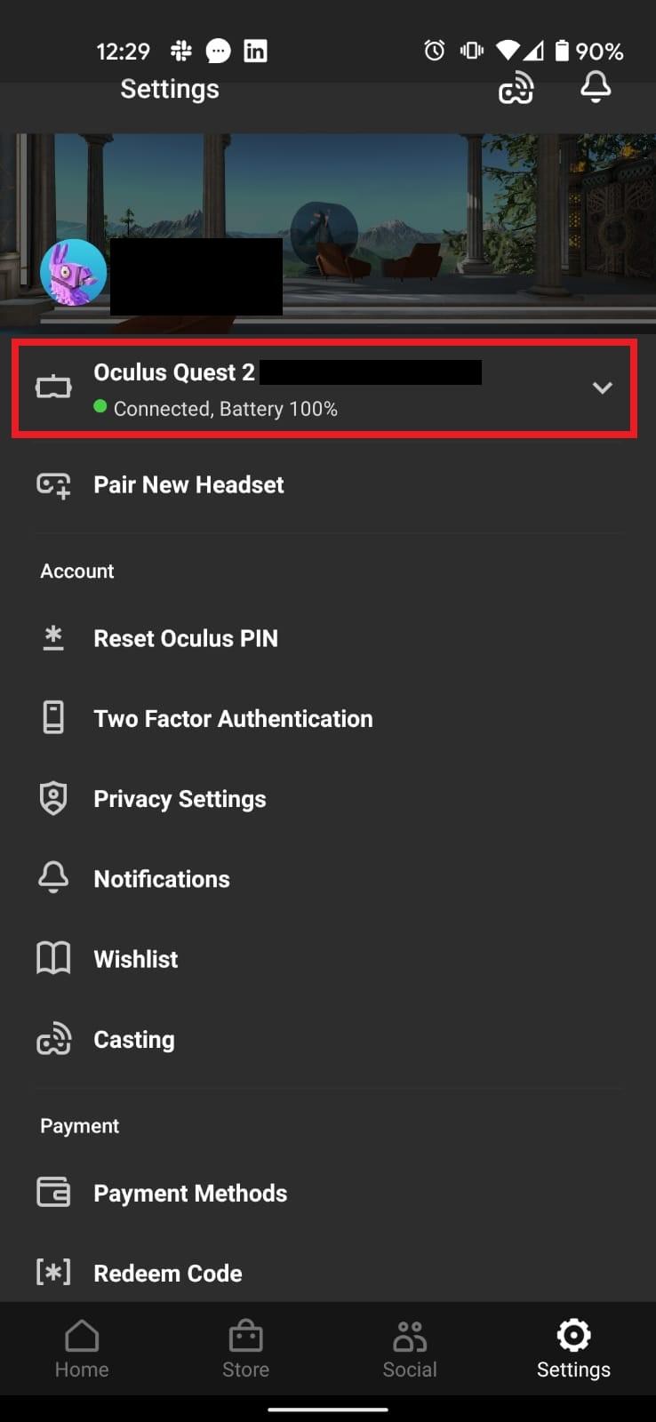656x1422 pixels.
Task: Tap the casting icon in the header
Action: (516, 89)
